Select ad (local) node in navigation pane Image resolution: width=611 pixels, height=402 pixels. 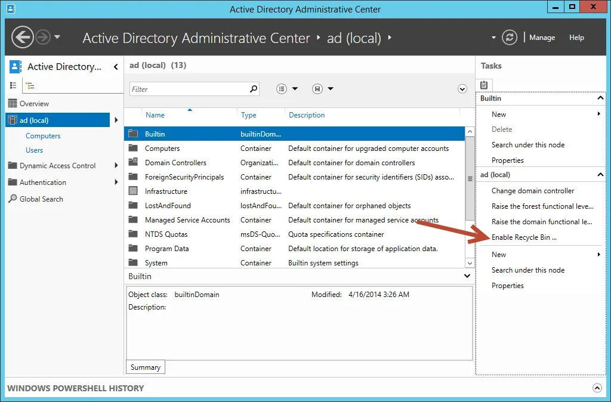pyautogui.click(x=58, y=120)
